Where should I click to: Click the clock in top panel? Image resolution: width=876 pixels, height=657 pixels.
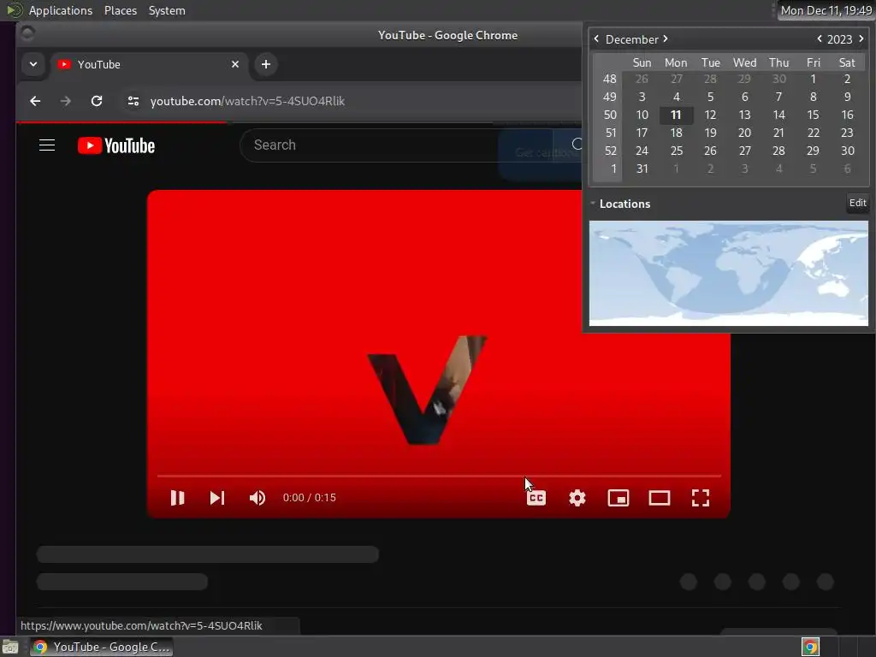(826, 10)
